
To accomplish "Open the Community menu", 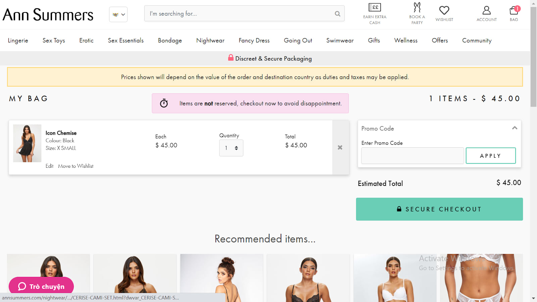I will click(477, 41).
